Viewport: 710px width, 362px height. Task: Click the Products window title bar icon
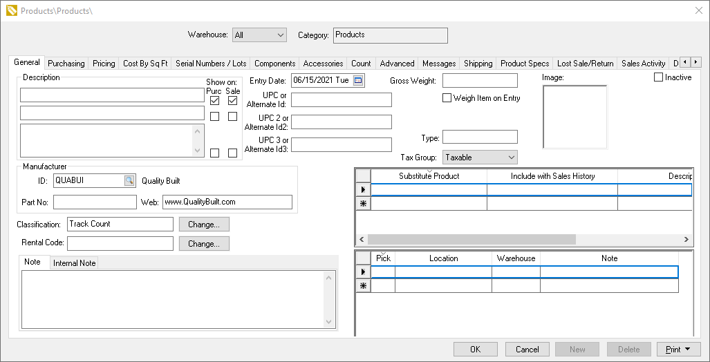(11, 11)
